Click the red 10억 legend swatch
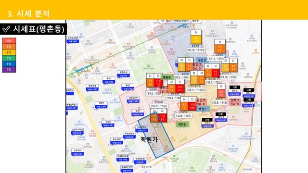 point(9,41)
